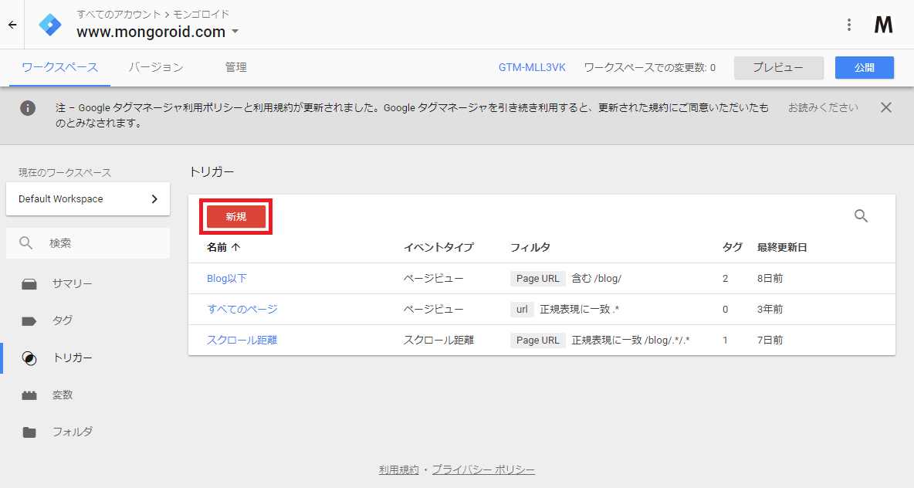Open the すべてのページ trigger
914x488 pixels.
tap(242, 310)
